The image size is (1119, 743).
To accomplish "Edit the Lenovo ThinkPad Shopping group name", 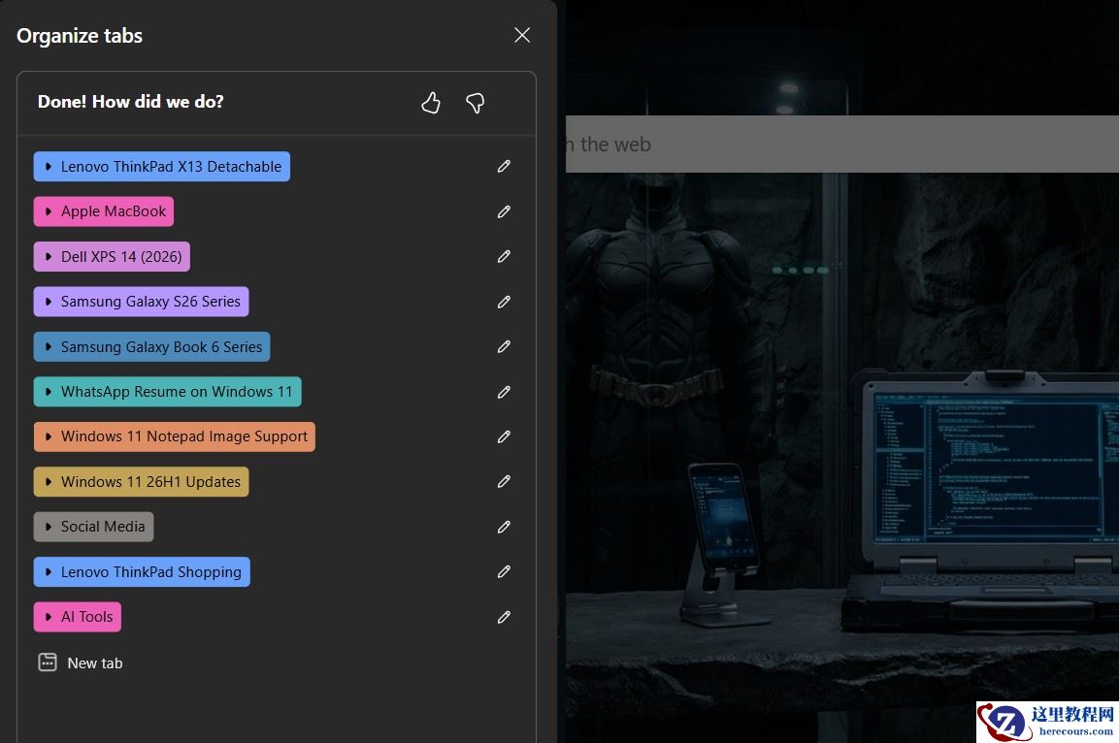I will coord(504,572).
